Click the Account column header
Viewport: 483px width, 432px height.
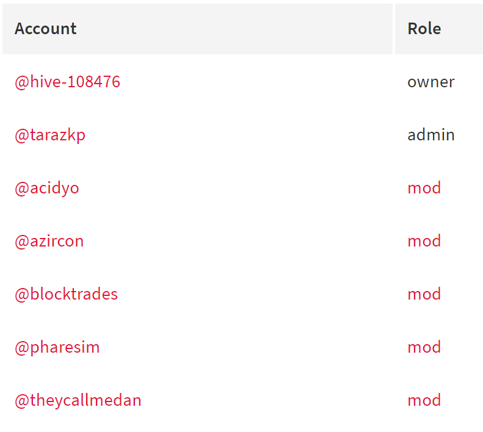[x=46, y=29]
